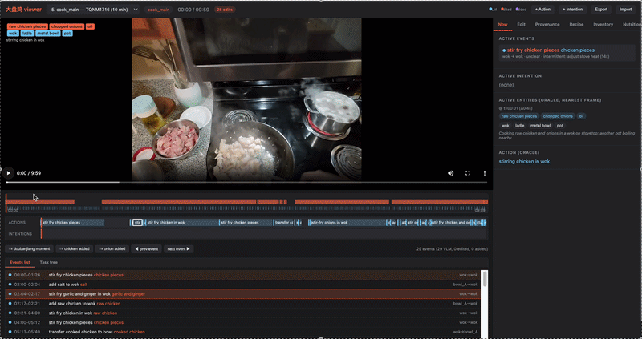Open the Nutrition tab

632,25
